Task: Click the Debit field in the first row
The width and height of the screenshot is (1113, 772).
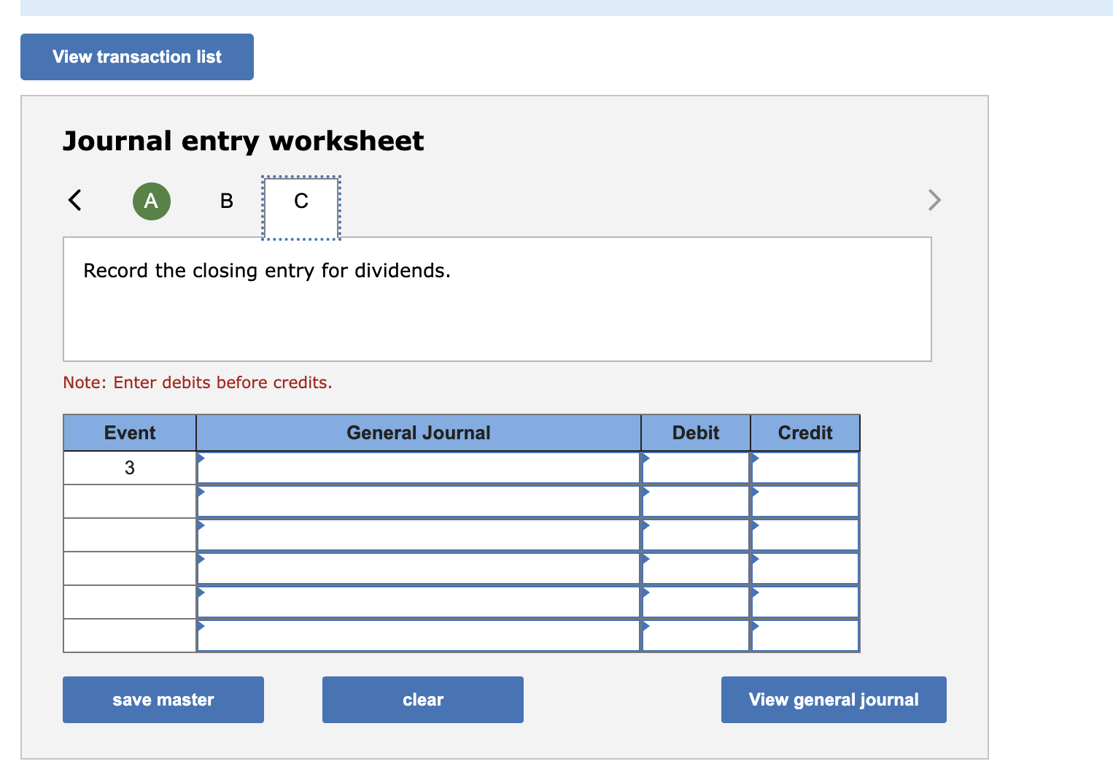Action: click(694, 467)
